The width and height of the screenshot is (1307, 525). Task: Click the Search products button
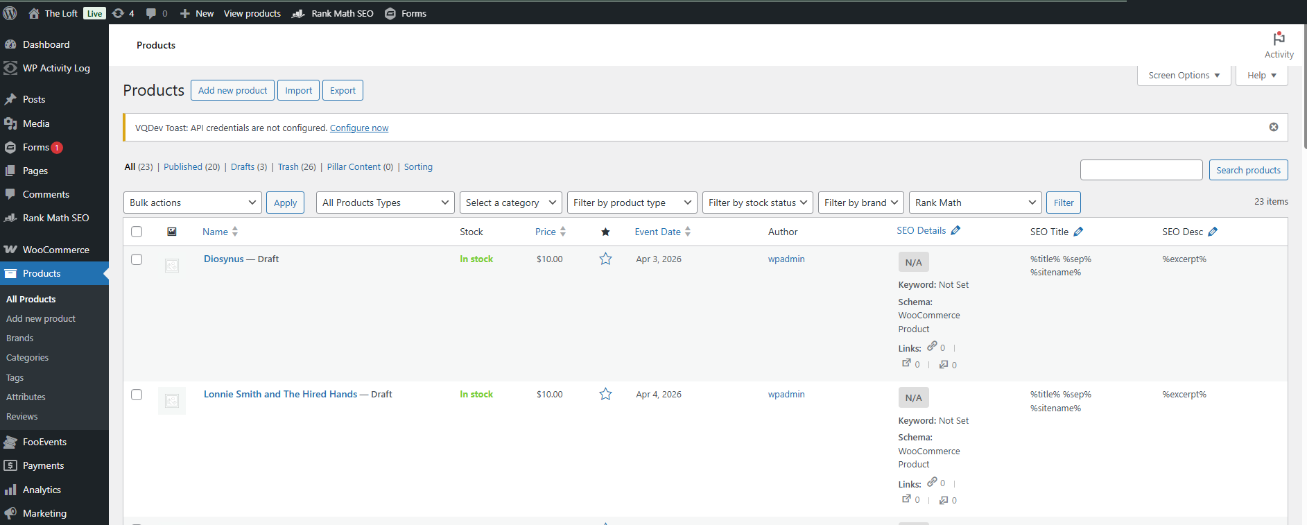[x=1248, y=170]
